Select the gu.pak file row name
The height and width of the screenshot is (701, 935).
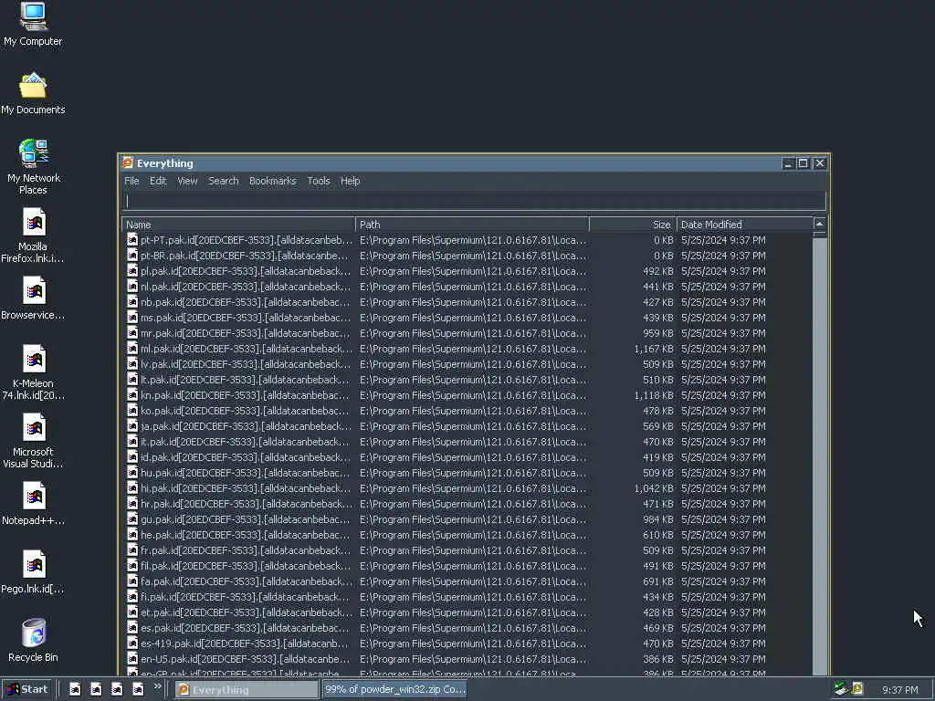tap(245, 518)
